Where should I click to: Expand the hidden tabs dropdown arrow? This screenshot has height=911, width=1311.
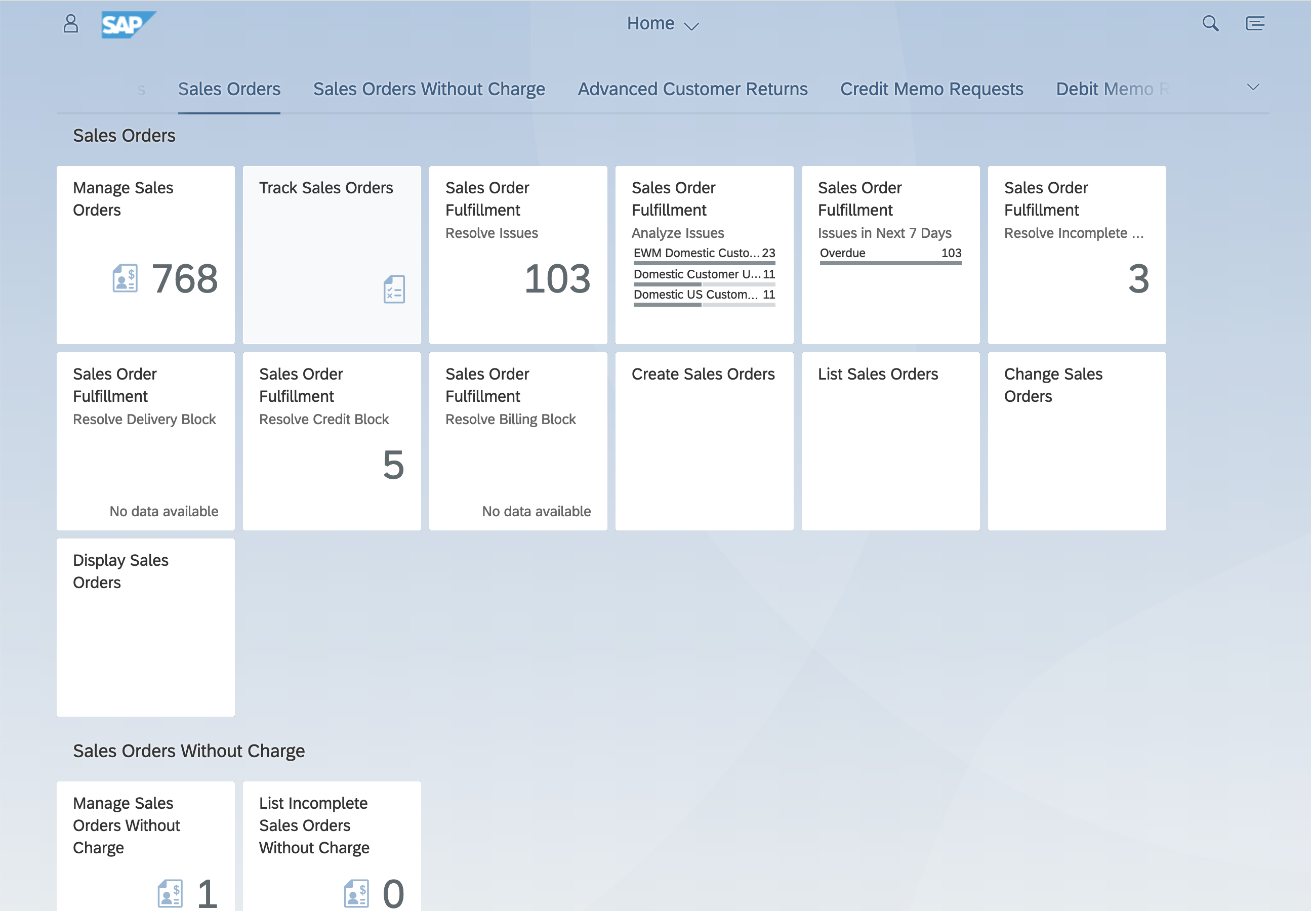point(1253,87)
